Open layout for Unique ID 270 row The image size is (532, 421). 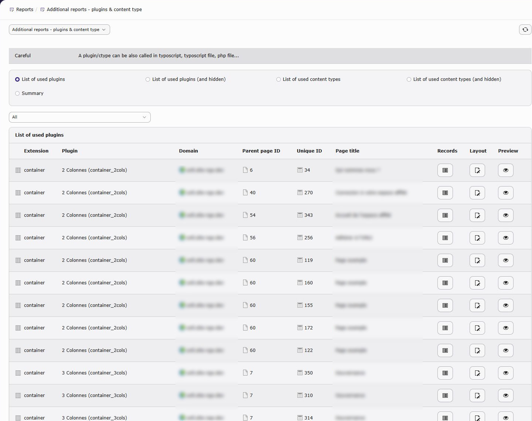(477, 193)
